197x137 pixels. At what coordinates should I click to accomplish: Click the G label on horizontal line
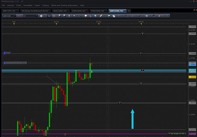(x=141, y=83)
